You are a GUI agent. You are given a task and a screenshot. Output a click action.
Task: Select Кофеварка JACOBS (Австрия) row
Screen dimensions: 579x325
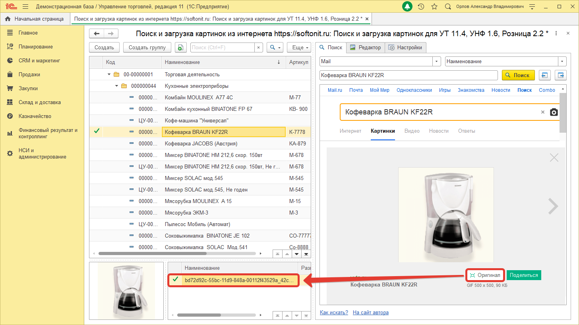point(200,143)
